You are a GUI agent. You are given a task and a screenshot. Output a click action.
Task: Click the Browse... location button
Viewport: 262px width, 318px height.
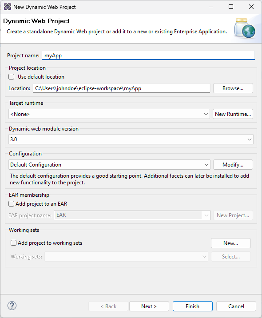[233, 88]
